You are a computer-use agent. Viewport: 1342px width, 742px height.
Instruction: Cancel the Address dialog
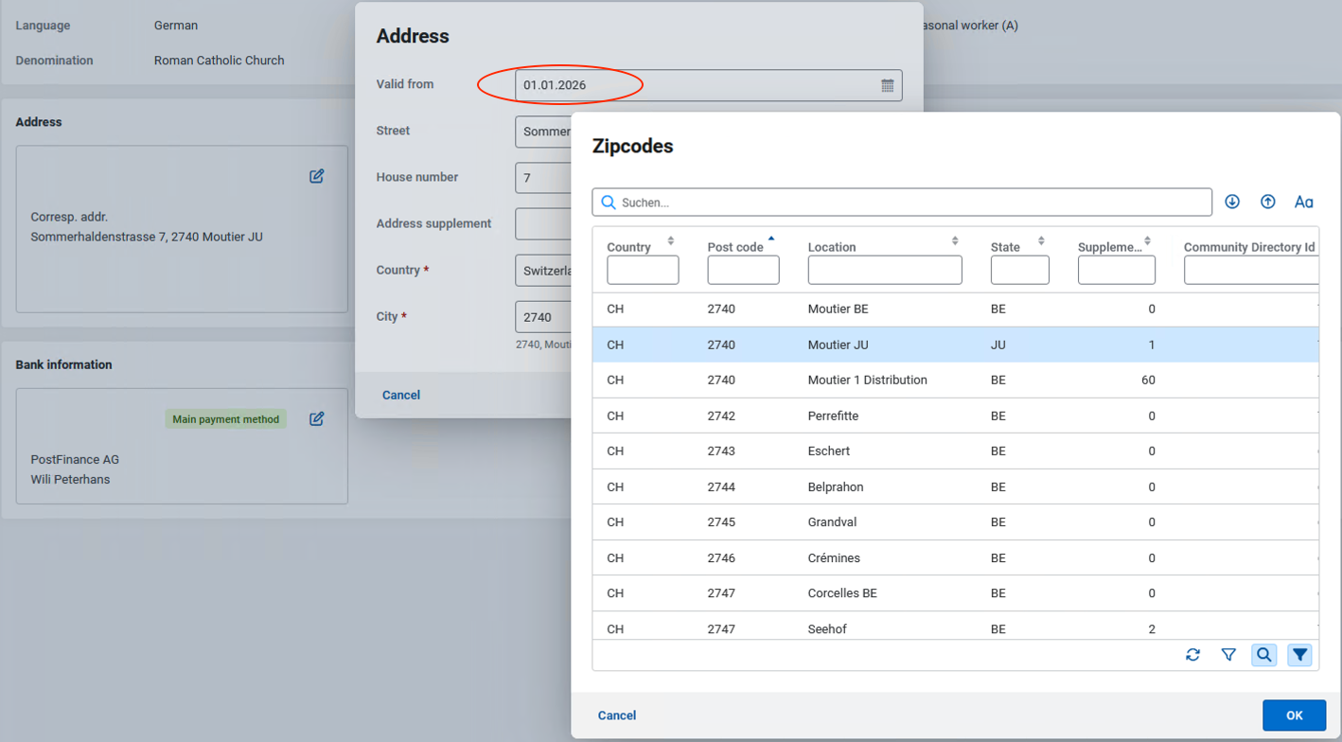point(401,395)
